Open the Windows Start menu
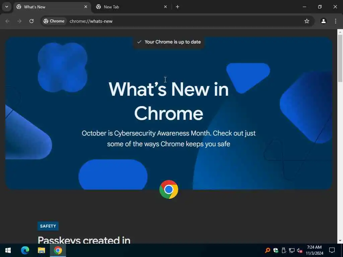 click(8, 250)
